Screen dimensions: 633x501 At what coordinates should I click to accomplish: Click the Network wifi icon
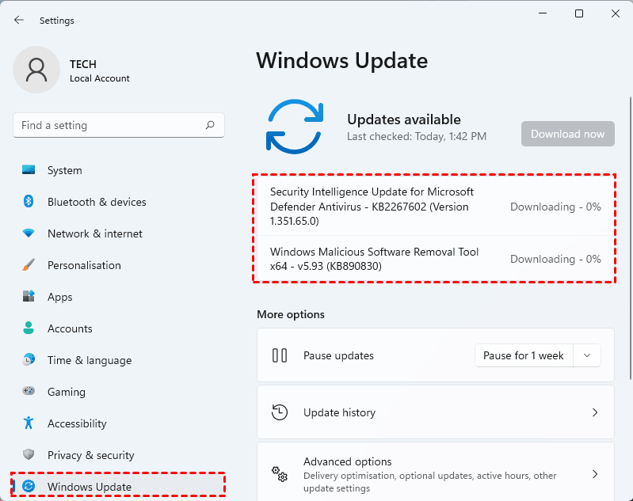pyautogui.click(x=29, y=233)
